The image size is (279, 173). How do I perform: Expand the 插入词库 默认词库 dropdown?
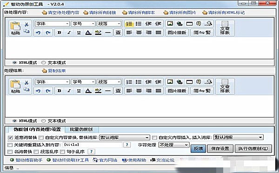tap(238, 137)
